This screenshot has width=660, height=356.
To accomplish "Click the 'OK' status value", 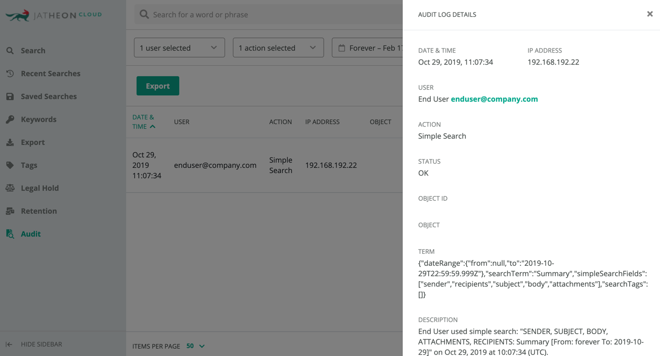I will (x=424, y=173).
